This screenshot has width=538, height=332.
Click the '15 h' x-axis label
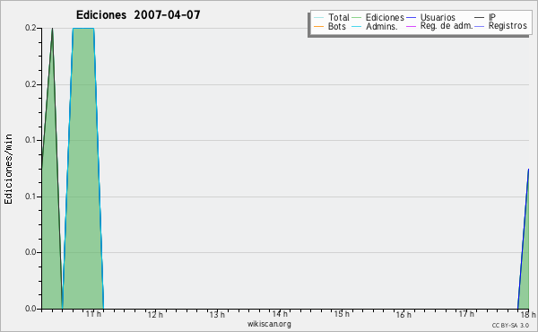[342, 314]
